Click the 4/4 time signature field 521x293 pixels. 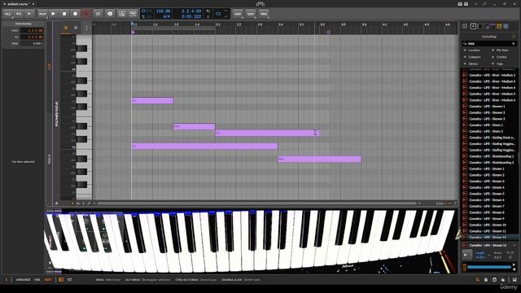[166, 16]
